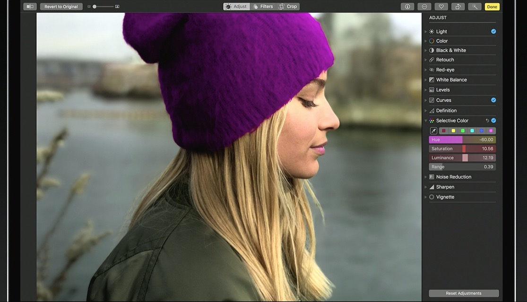The width and height of the screenshot is (527, 302).
Task: Click the large zoom-in thumbnail icon
Action: (117, 7)
